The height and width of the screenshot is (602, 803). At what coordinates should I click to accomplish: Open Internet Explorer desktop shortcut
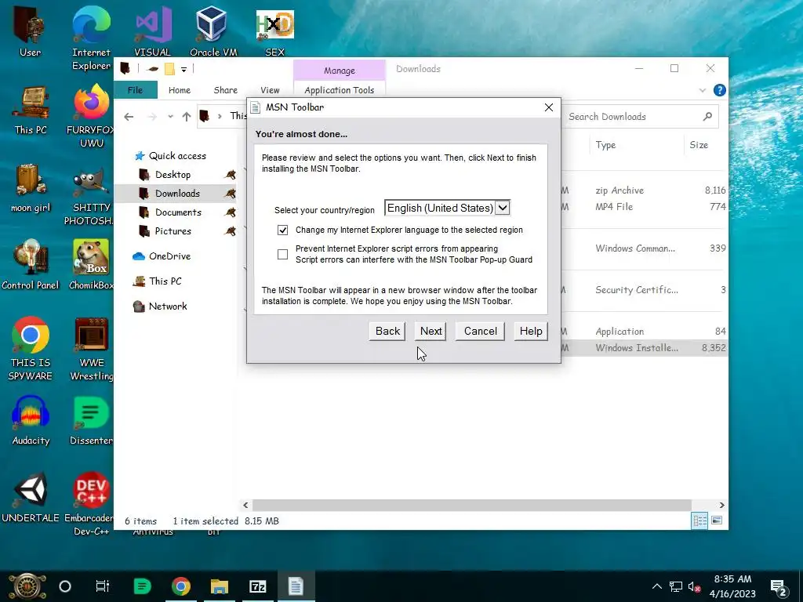91,38
